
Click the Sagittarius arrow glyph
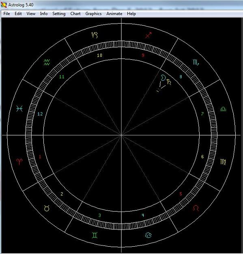pyautogui.click(x=148, y=35)
